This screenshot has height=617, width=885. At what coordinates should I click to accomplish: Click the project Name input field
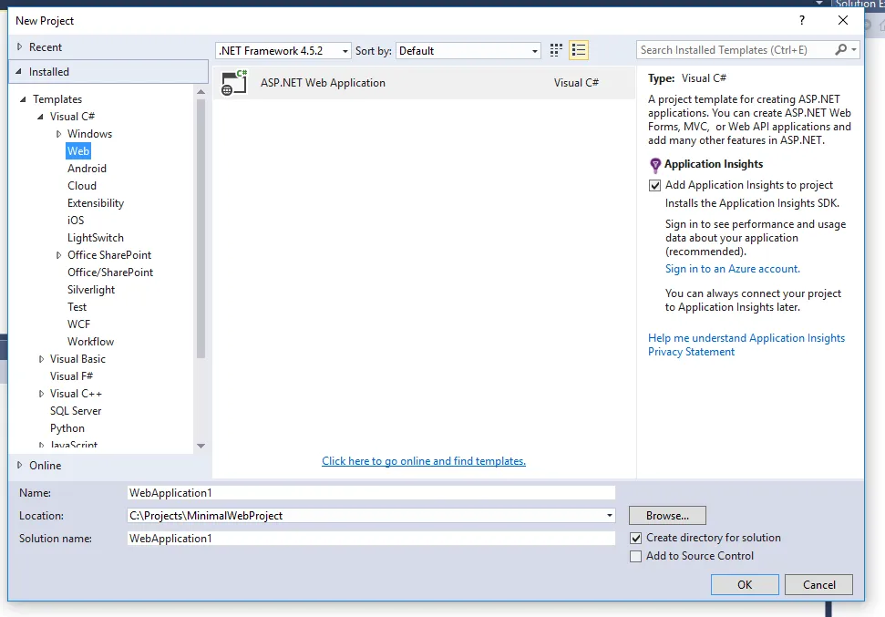point(371,493)
